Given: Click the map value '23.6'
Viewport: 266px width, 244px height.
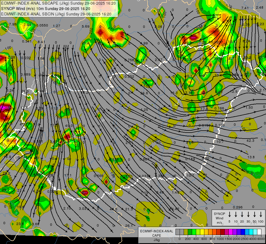Looking at the screenshot, I should (20, 224).
